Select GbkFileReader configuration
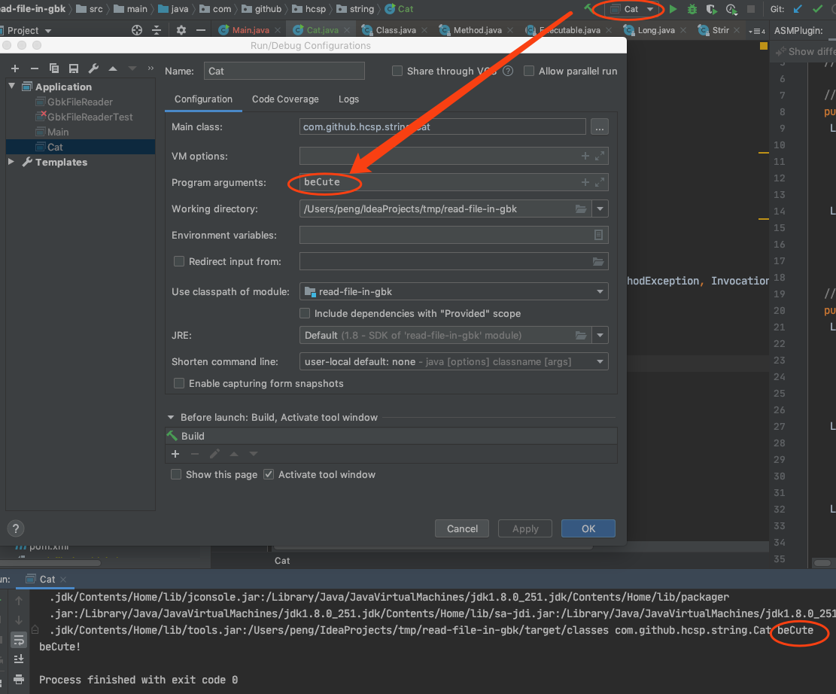Image resolution: width=836 pixels, height=694 pixels. point(80,102)
